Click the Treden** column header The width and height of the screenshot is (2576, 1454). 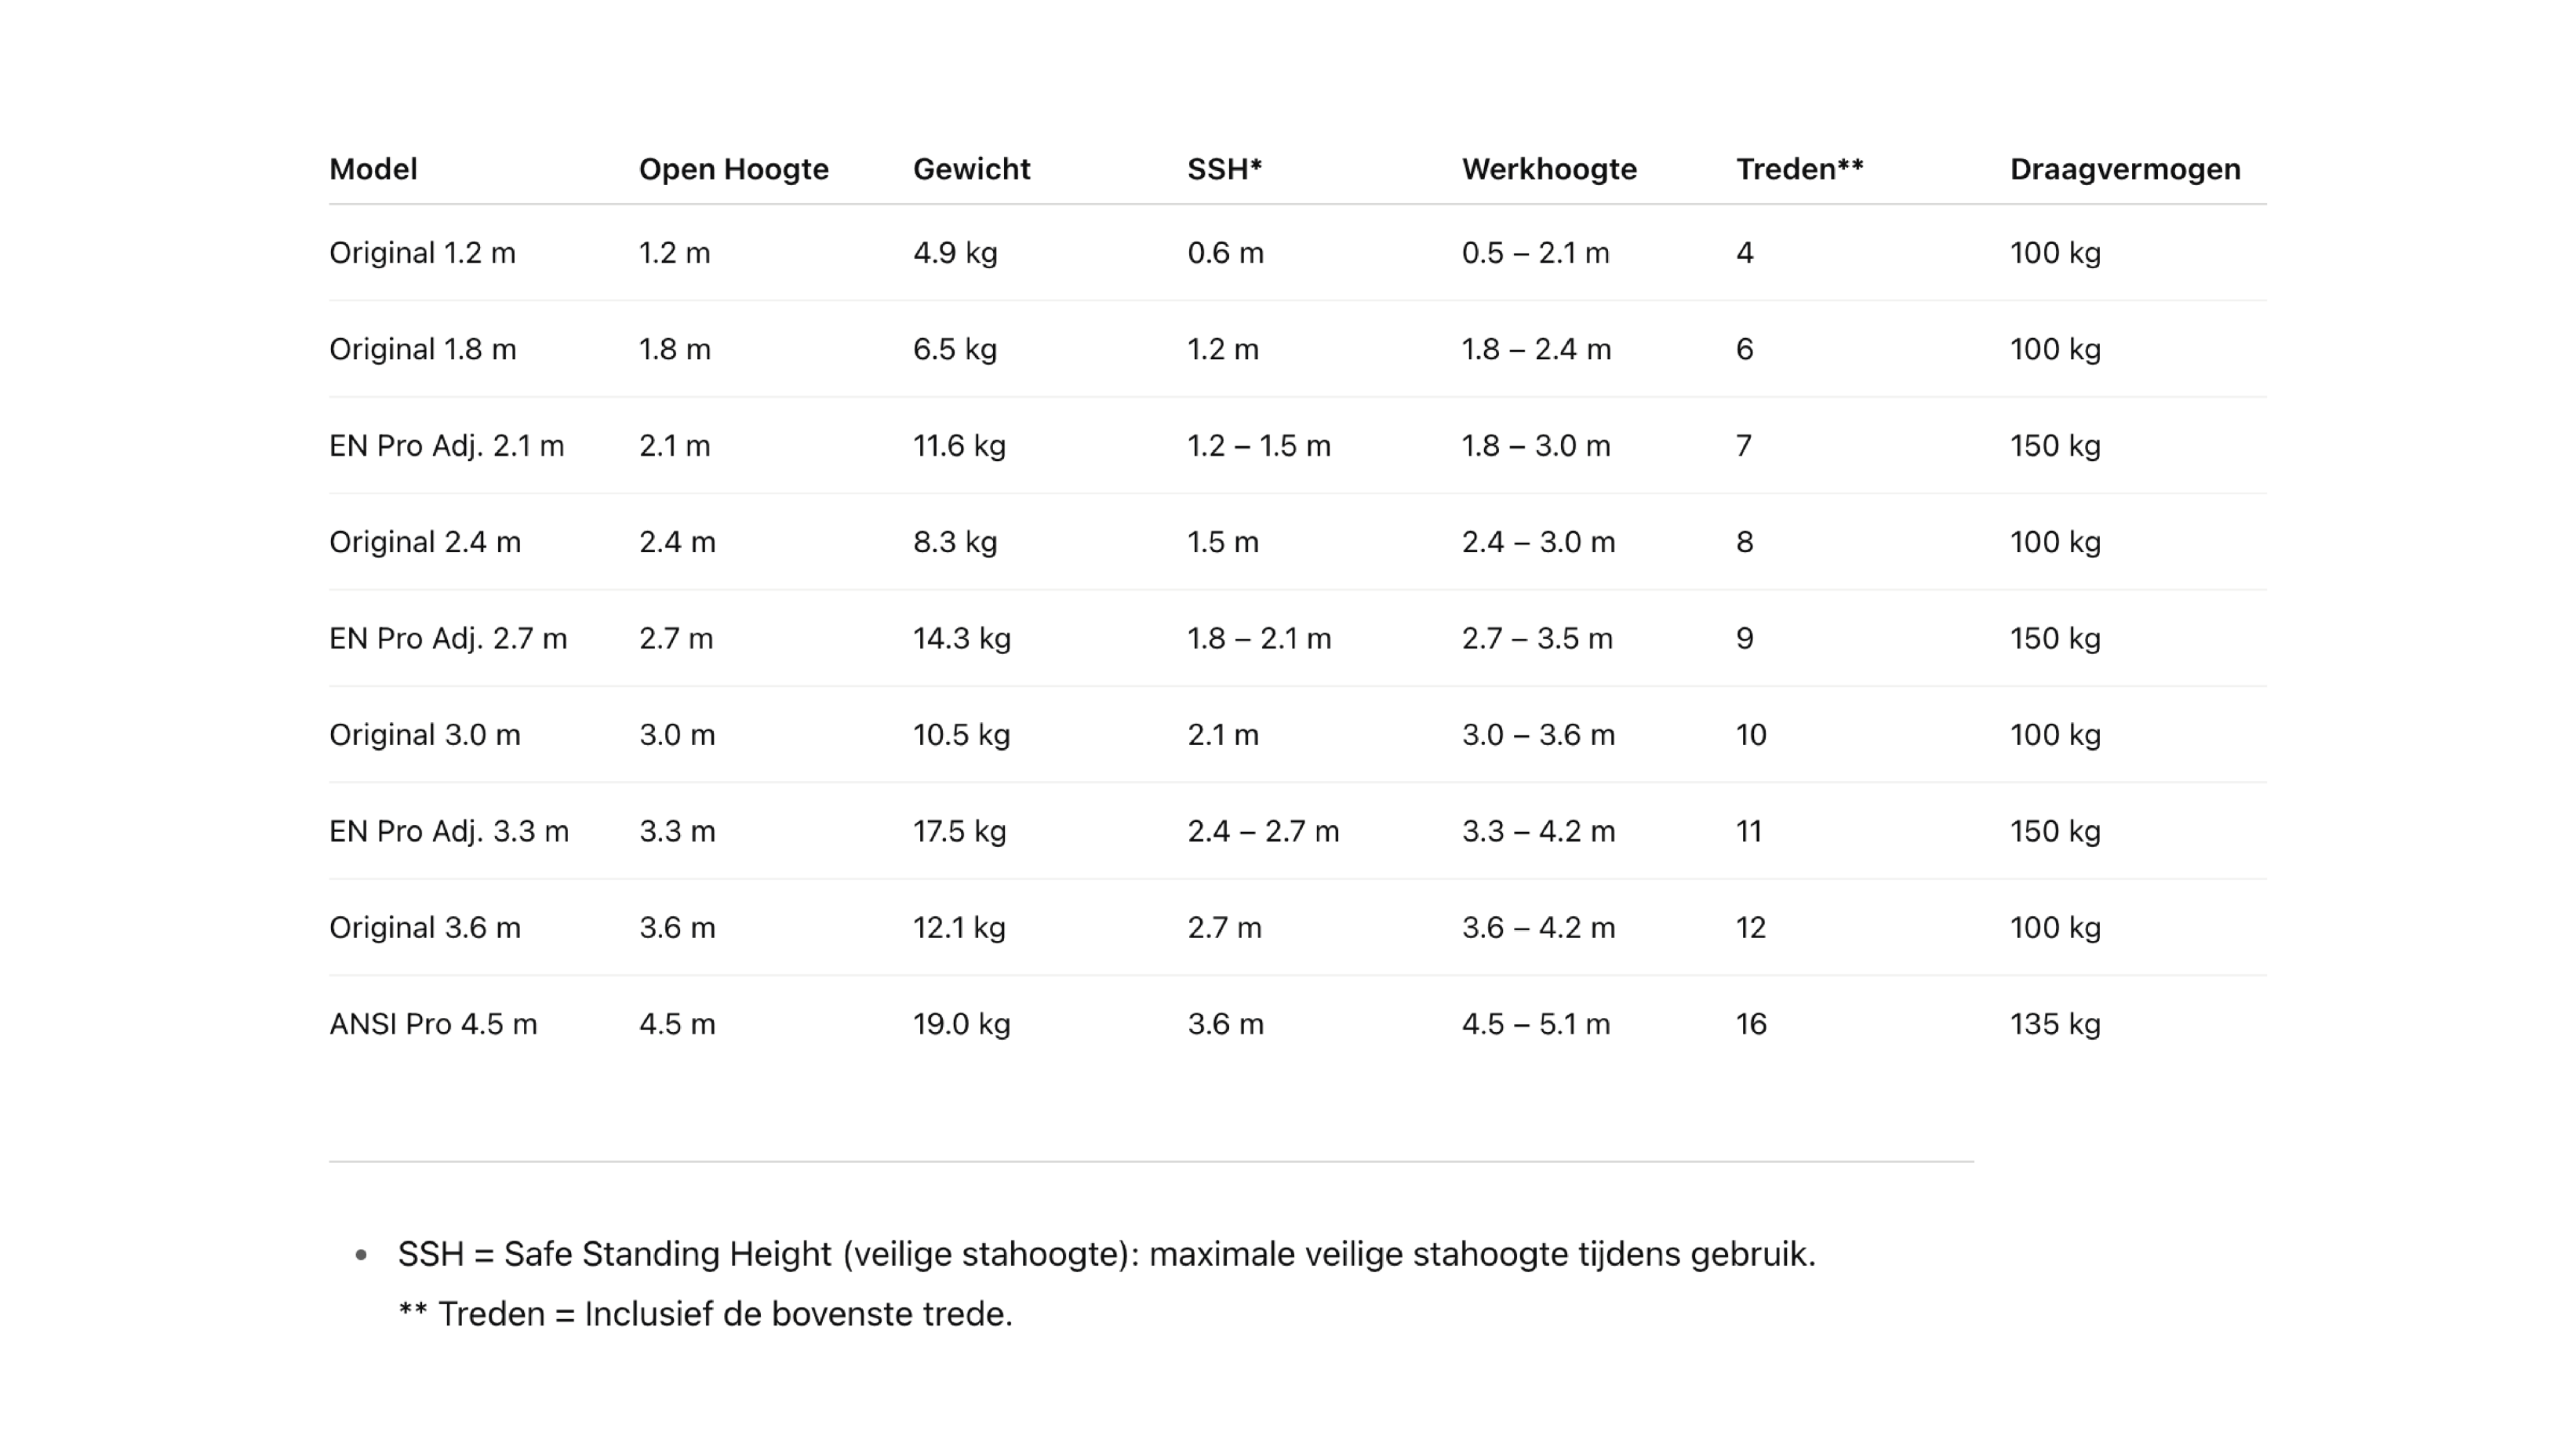pyautogui.click(x=1799, y=169)
